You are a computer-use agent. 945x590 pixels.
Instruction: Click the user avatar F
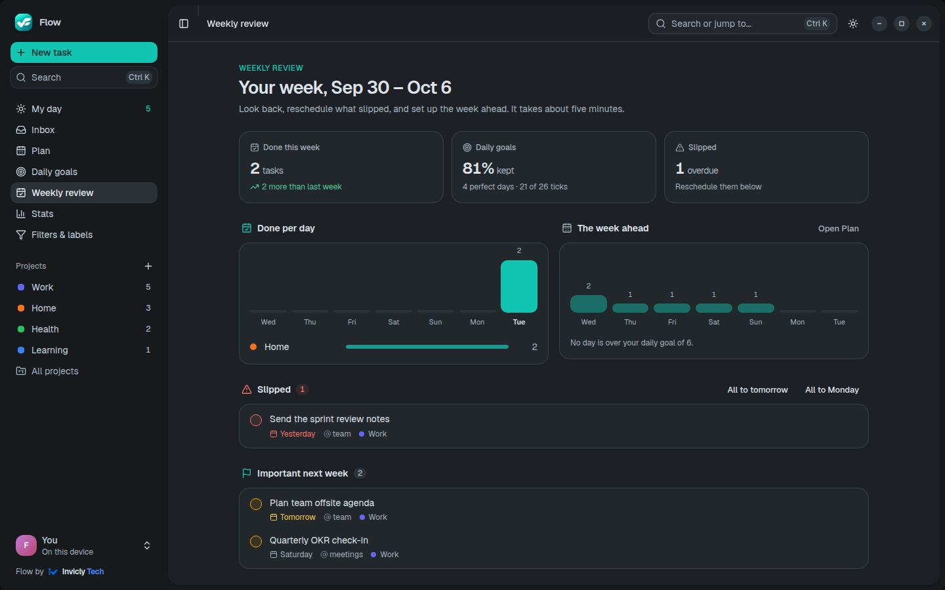coord(26,545)
